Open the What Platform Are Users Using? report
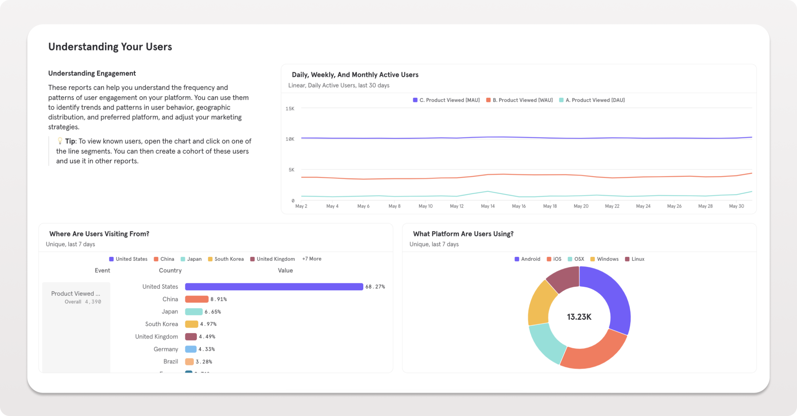The image size is (797, 416). (463, 234)
